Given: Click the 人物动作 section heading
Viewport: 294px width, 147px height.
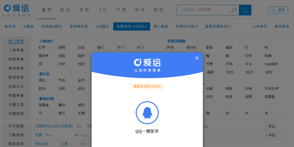Looking at the screenshot, I should [x=46, y=41].
